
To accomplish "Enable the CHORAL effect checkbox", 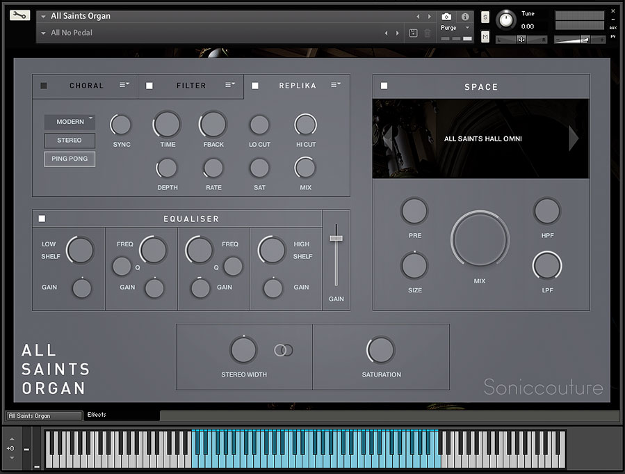I will (x=44, y=86).
